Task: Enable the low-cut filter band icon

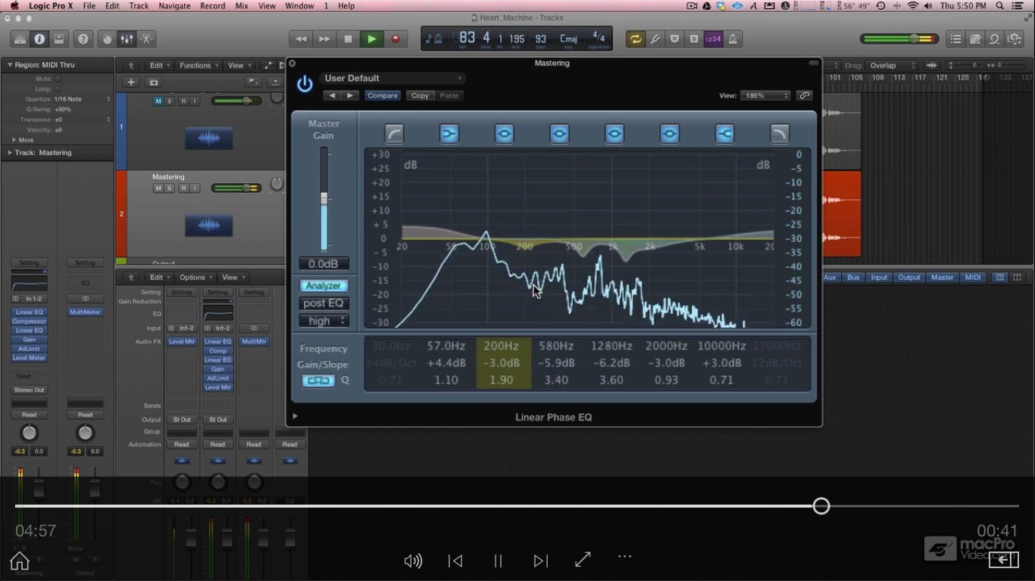Action: [394, 134]
